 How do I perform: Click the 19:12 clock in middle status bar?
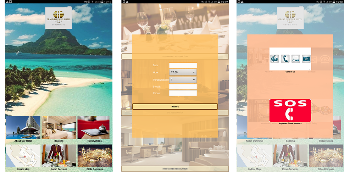click(x=224, y=2)
